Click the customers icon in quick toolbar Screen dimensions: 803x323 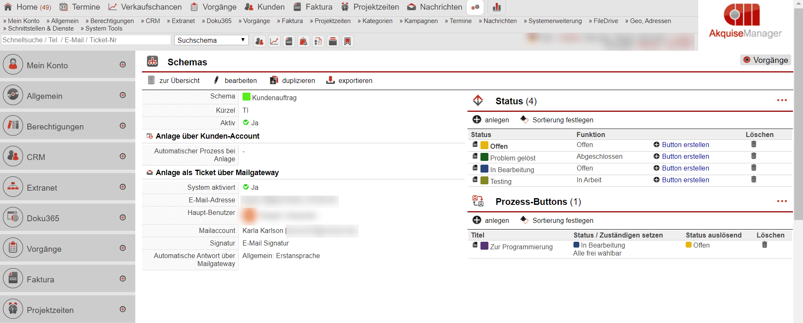point(259,41)
